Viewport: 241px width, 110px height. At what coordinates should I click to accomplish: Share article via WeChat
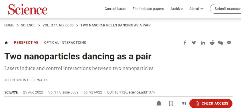pyautogui.click(x=220, y=43)
